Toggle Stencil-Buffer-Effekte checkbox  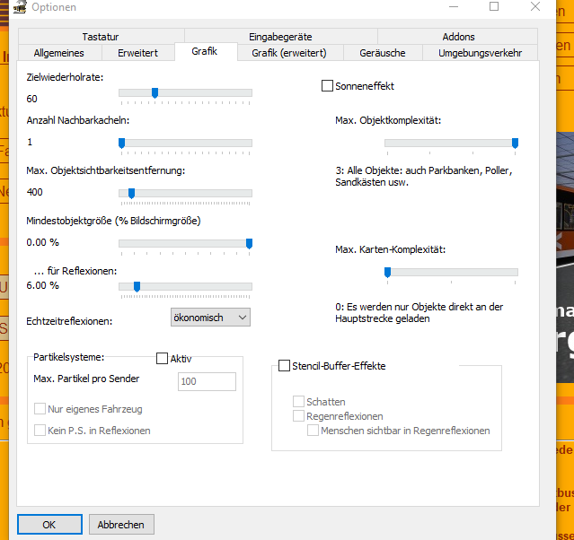[284, 366]
